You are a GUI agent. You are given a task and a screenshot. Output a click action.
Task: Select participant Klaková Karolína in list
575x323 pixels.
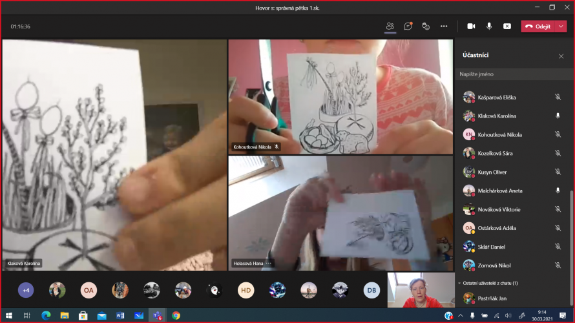513,116
